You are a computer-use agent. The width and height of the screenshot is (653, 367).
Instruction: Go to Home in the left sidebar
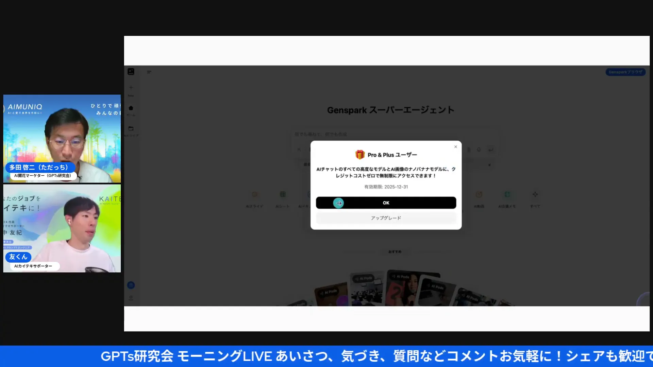point(131,108)
